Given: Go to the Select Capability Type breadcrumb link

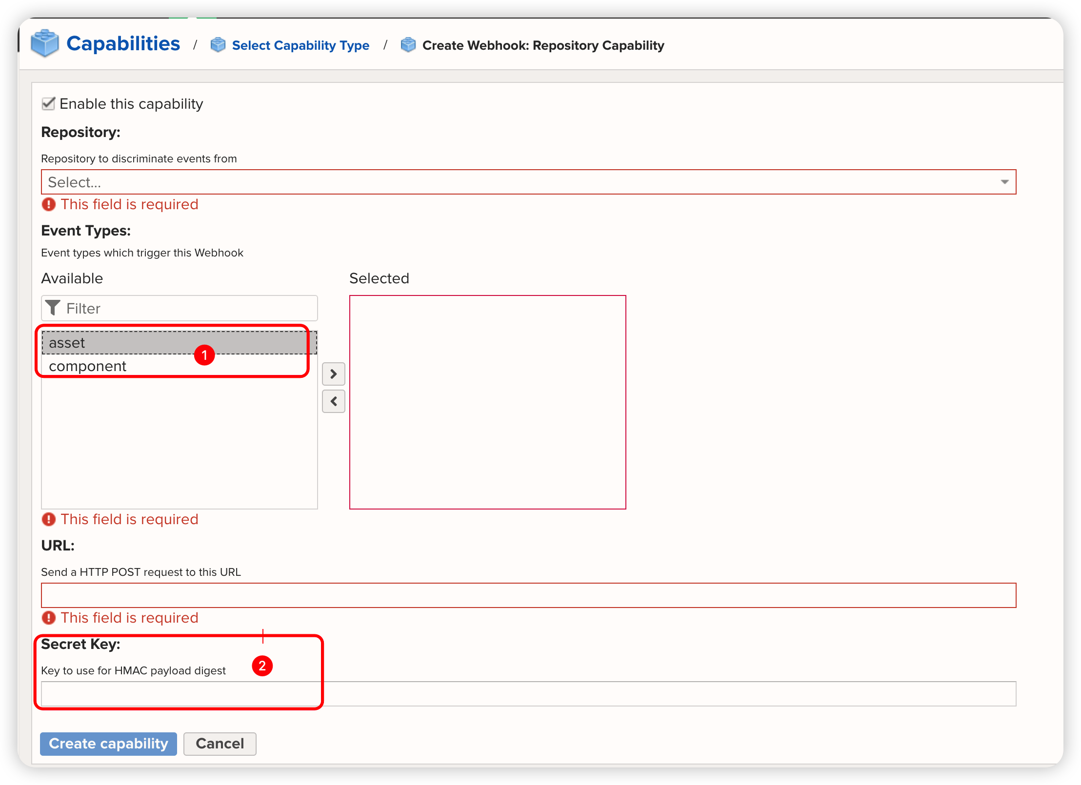Looking at the screenshot, I should (300, 45).
